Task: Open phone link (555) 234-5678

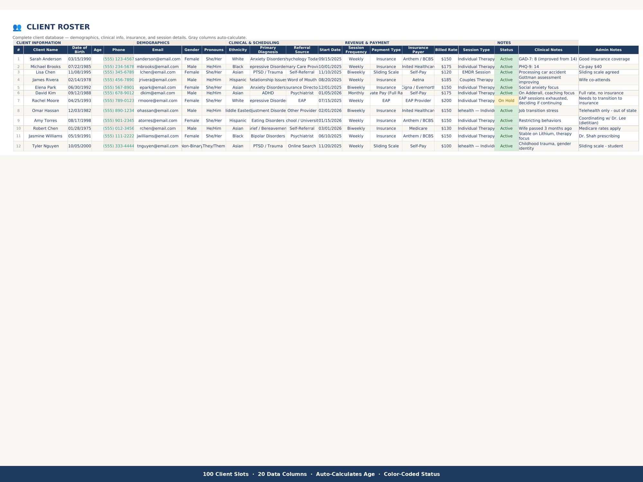Action: [x=119, y=67]
